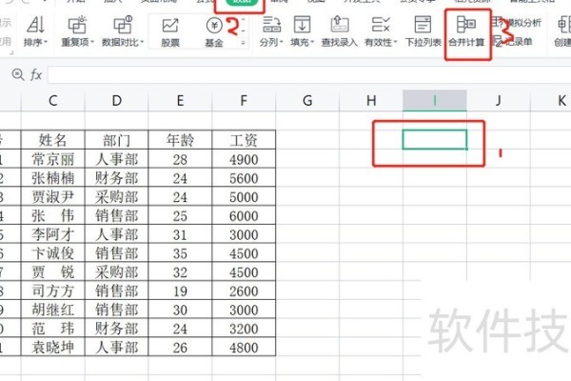
Task: Click the fx insert function icon
Action: [36, 75]
